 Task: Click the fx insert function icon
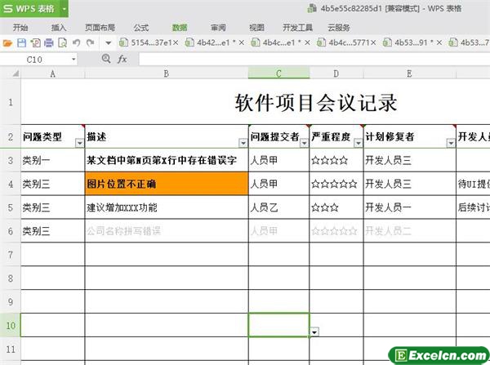coord(122,59)
